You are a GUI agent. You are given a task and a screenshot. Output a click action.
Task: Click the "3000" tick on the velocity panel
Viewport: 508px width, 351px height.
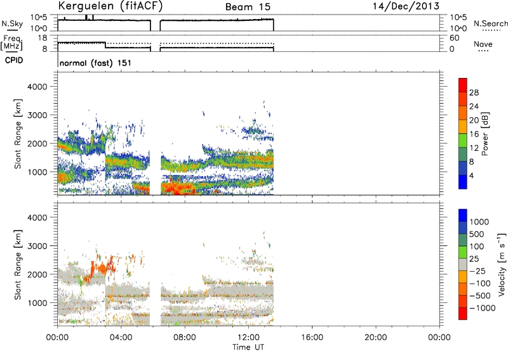(37, 246)
